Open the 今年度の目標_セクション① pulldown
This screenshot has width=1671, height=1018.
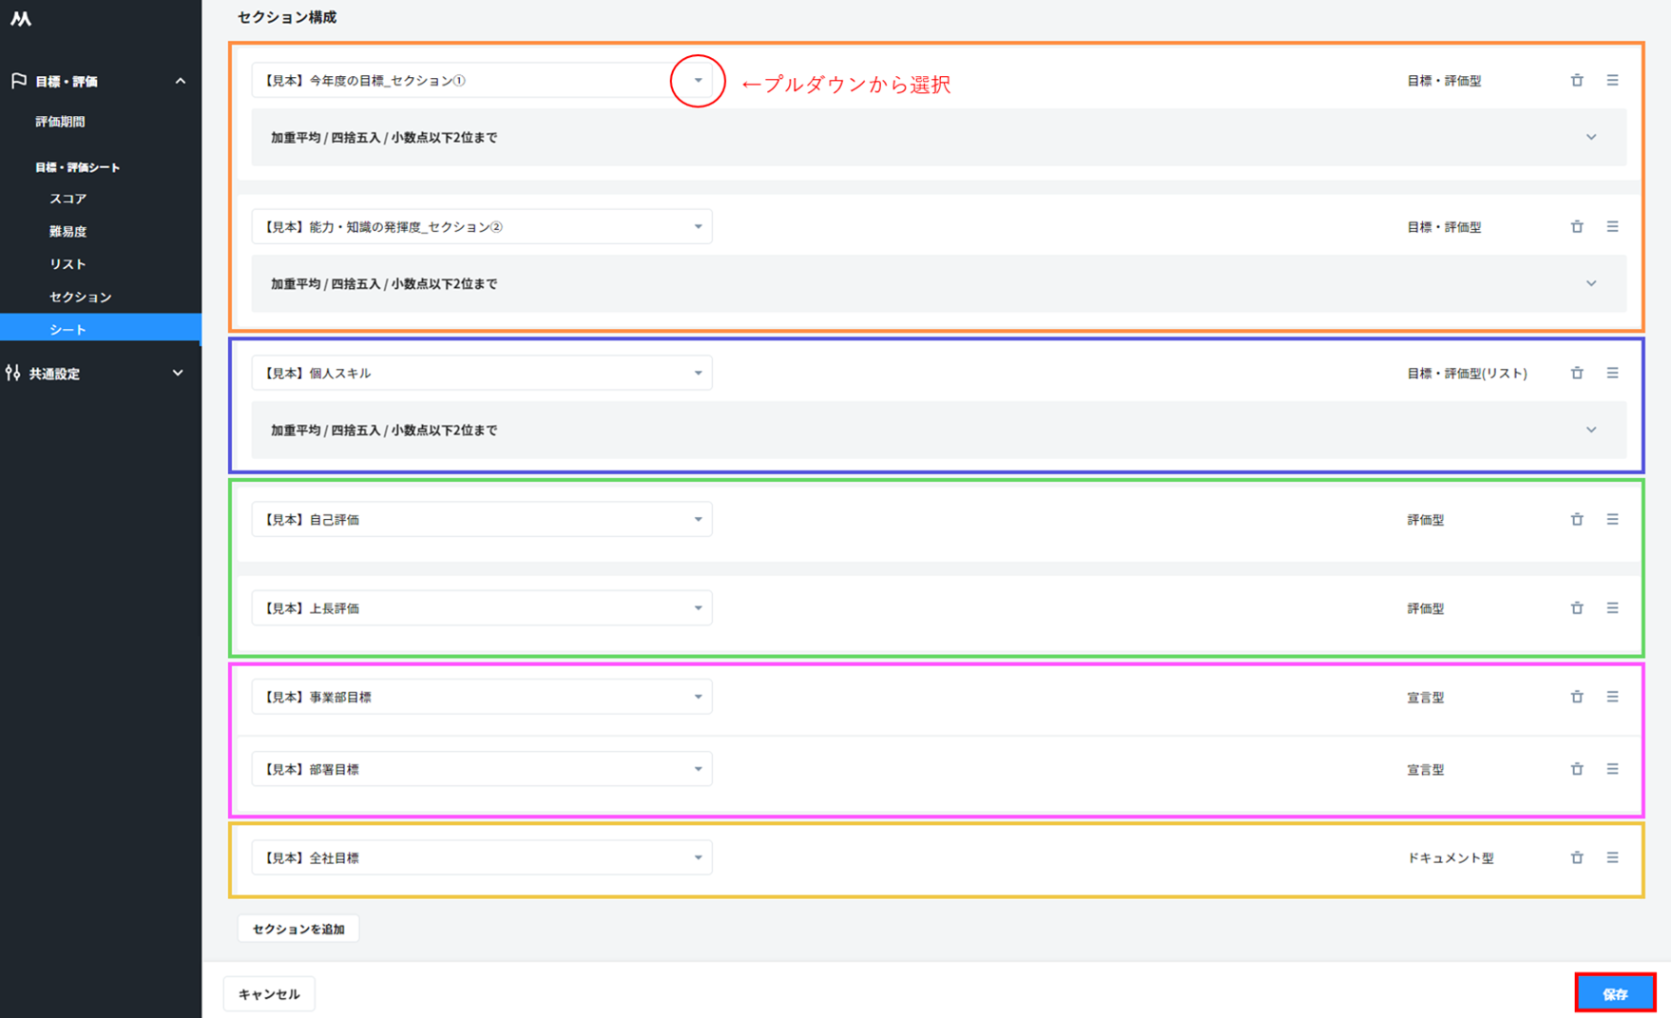[698, 81]
